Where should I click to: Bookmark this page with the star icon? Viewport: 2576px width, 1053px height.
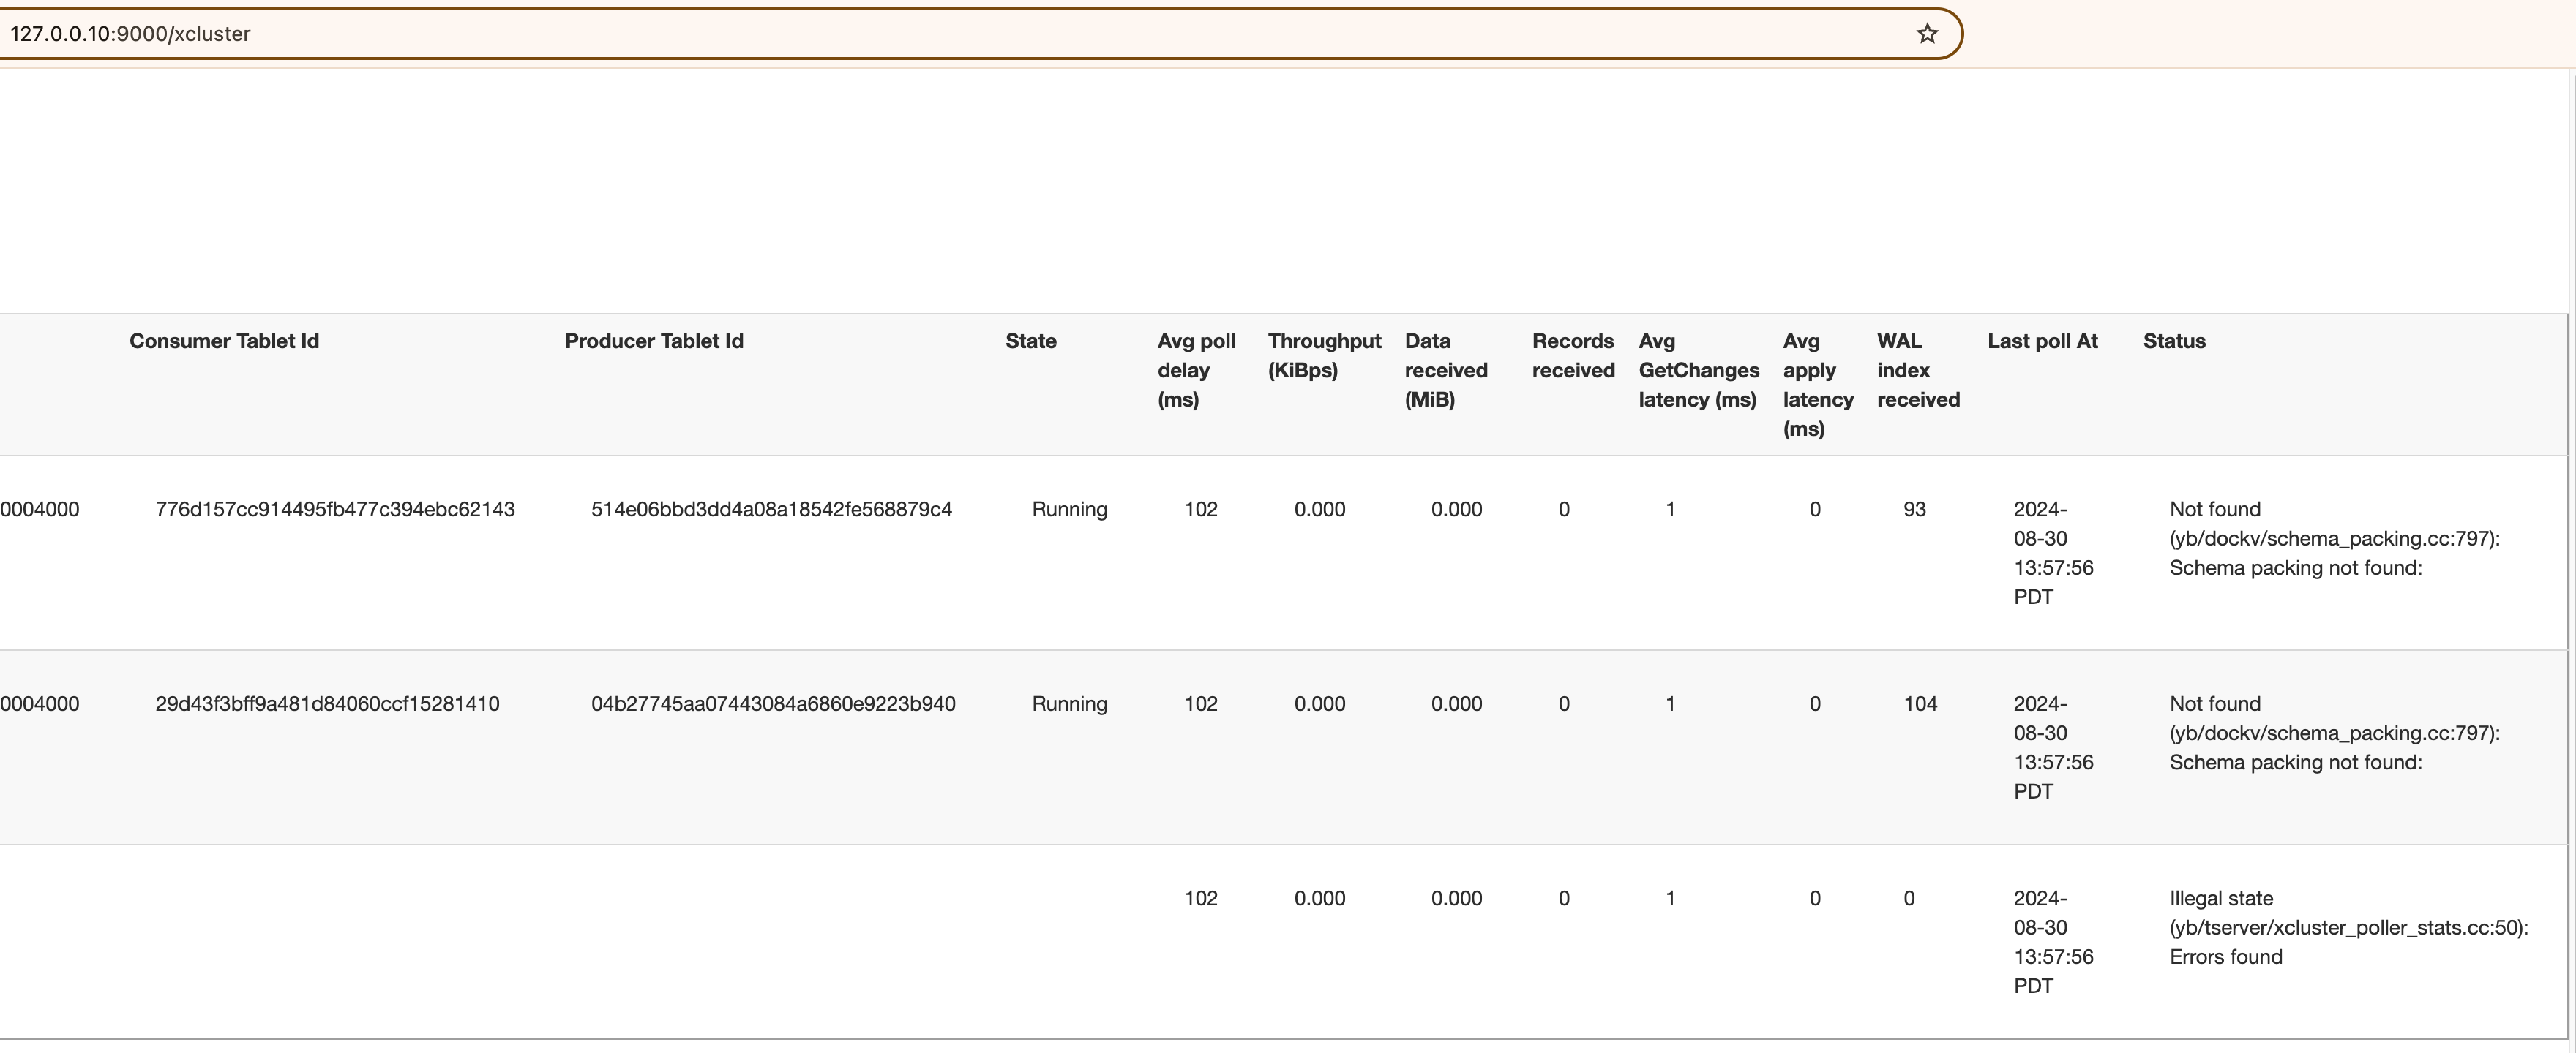click(x=1927, y=34)
